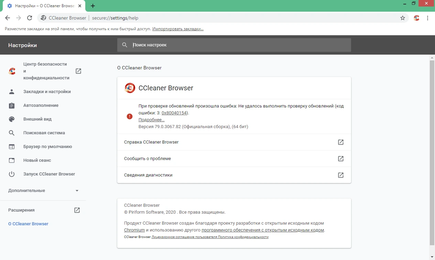The width and height of the screenshot is (435, 260).
Task: Open the Chromium link
Action: [134, 230]
